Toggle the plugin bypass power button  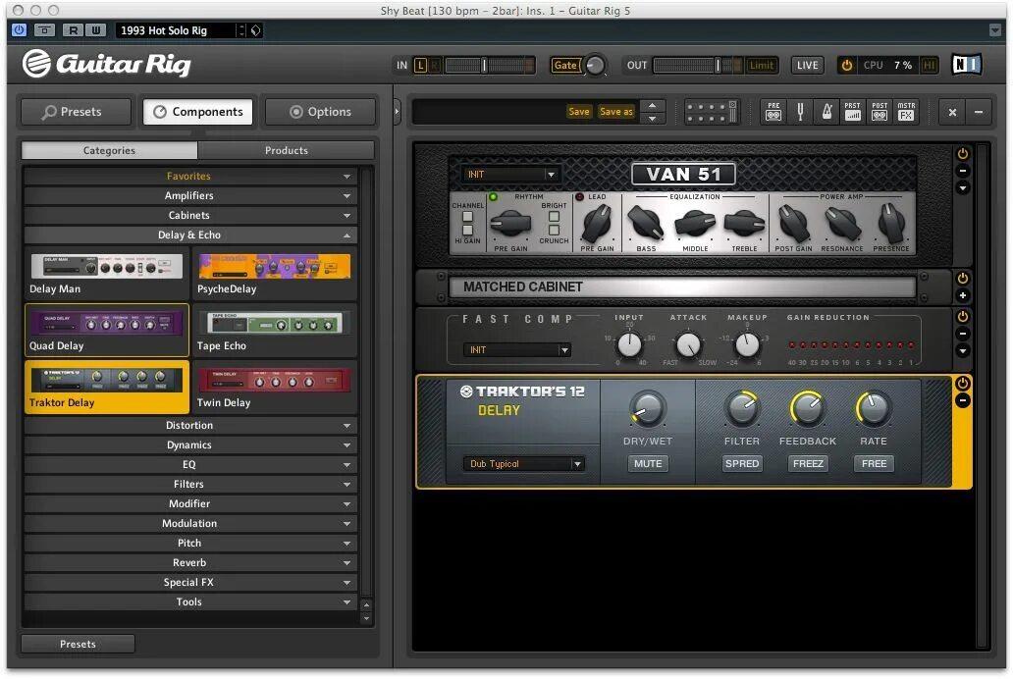[x=20, y=29]
